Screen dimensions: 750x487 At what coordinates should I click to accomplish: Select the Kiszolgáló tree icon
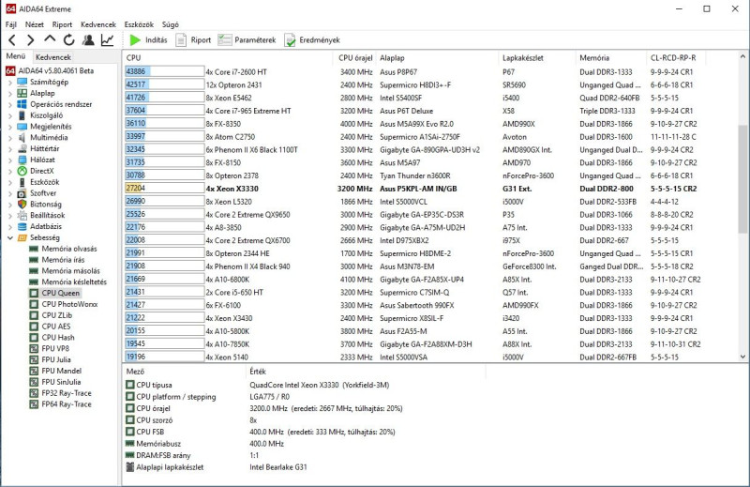(x=22, y=115)
